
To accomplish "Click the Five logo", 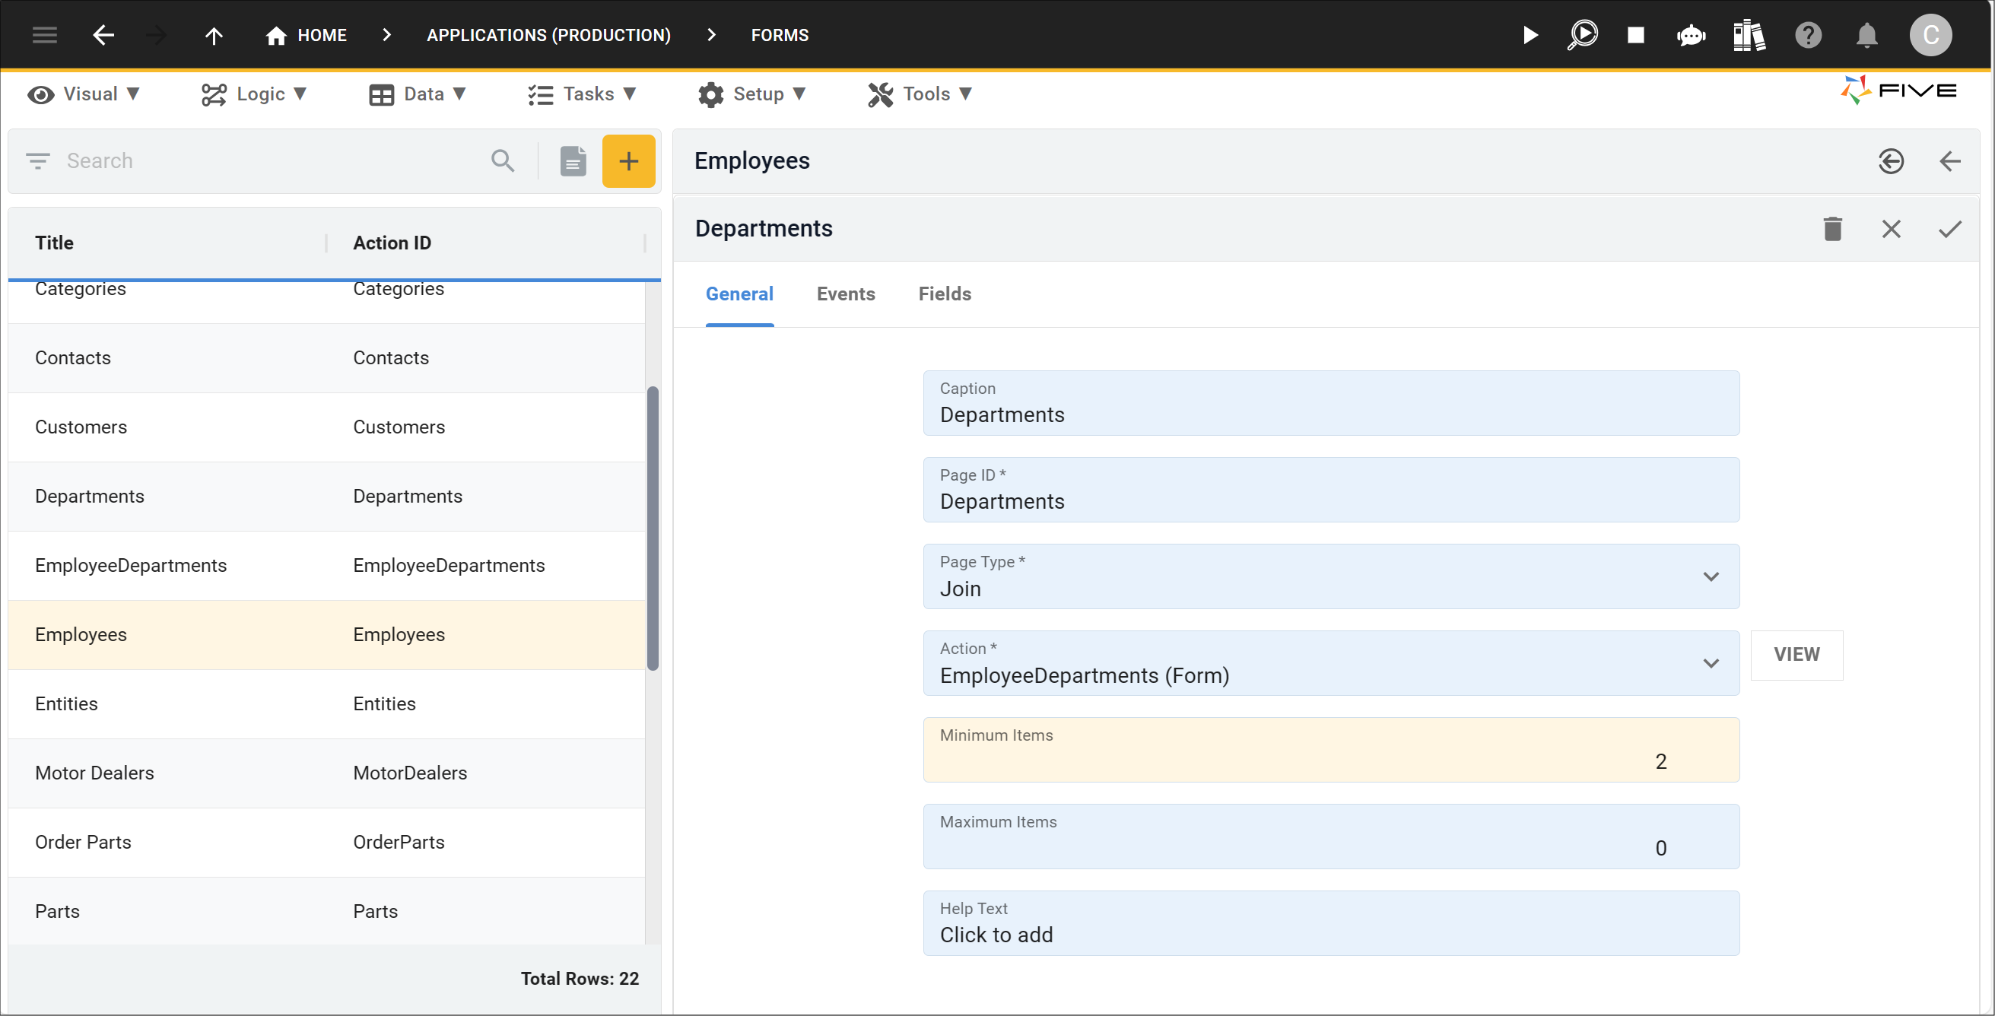I will [x=1899, y=90].
